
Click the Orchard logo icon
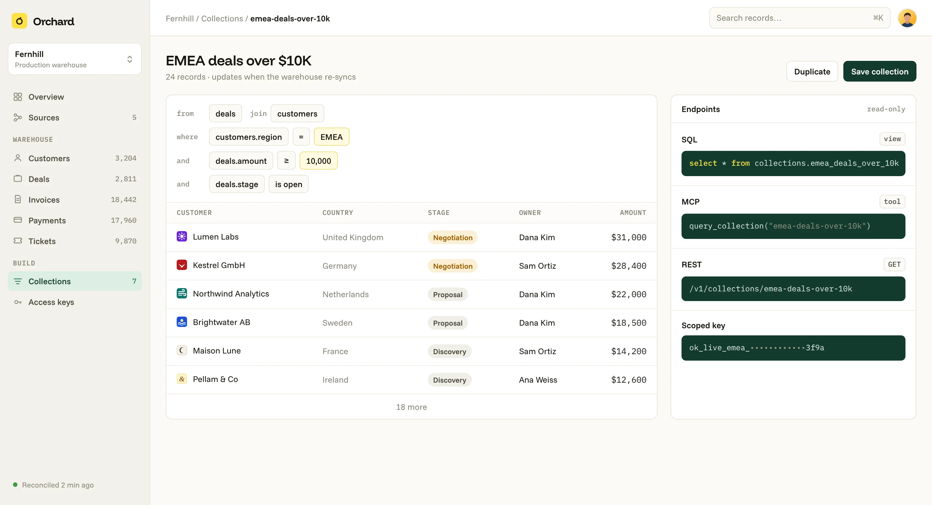click(19, 21)
